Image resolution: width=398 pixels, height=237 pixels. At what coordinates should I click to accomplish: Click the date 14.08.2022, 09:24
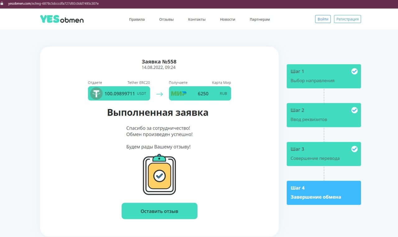[159, 67]
